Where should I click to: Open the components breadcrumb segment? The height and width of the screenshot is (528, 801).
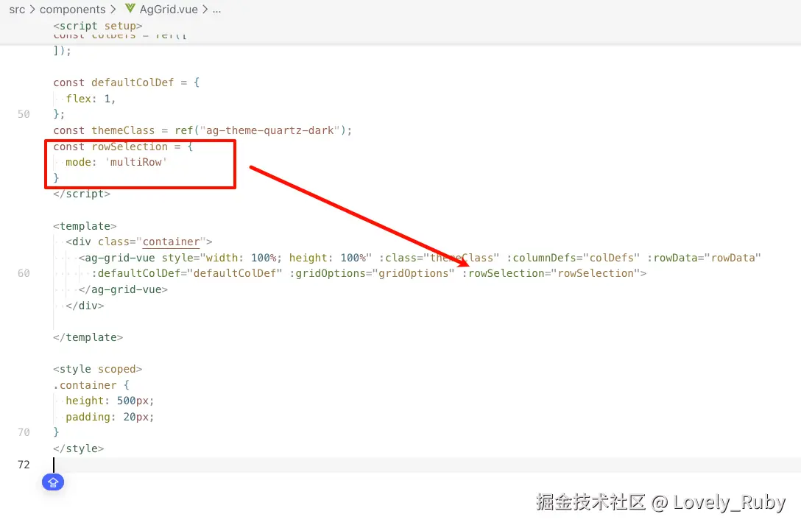point(73,9)
